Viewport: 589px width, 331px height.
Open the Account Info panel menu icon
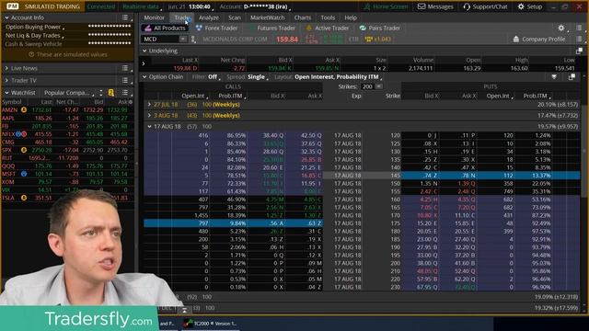pyautogui.click(x=125, y=17)
